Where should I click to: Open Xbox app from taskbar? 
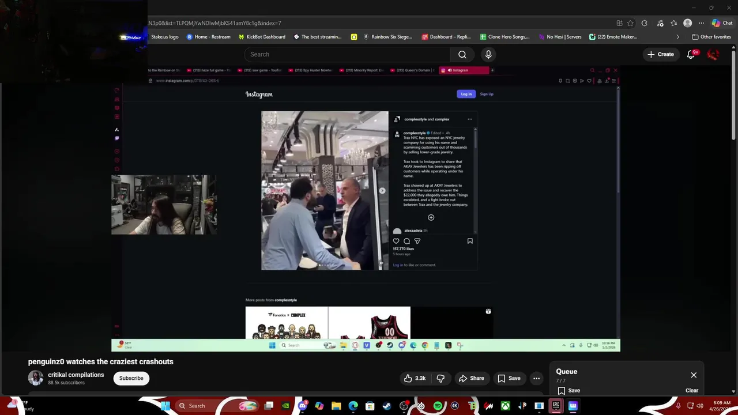coord(505,406)
